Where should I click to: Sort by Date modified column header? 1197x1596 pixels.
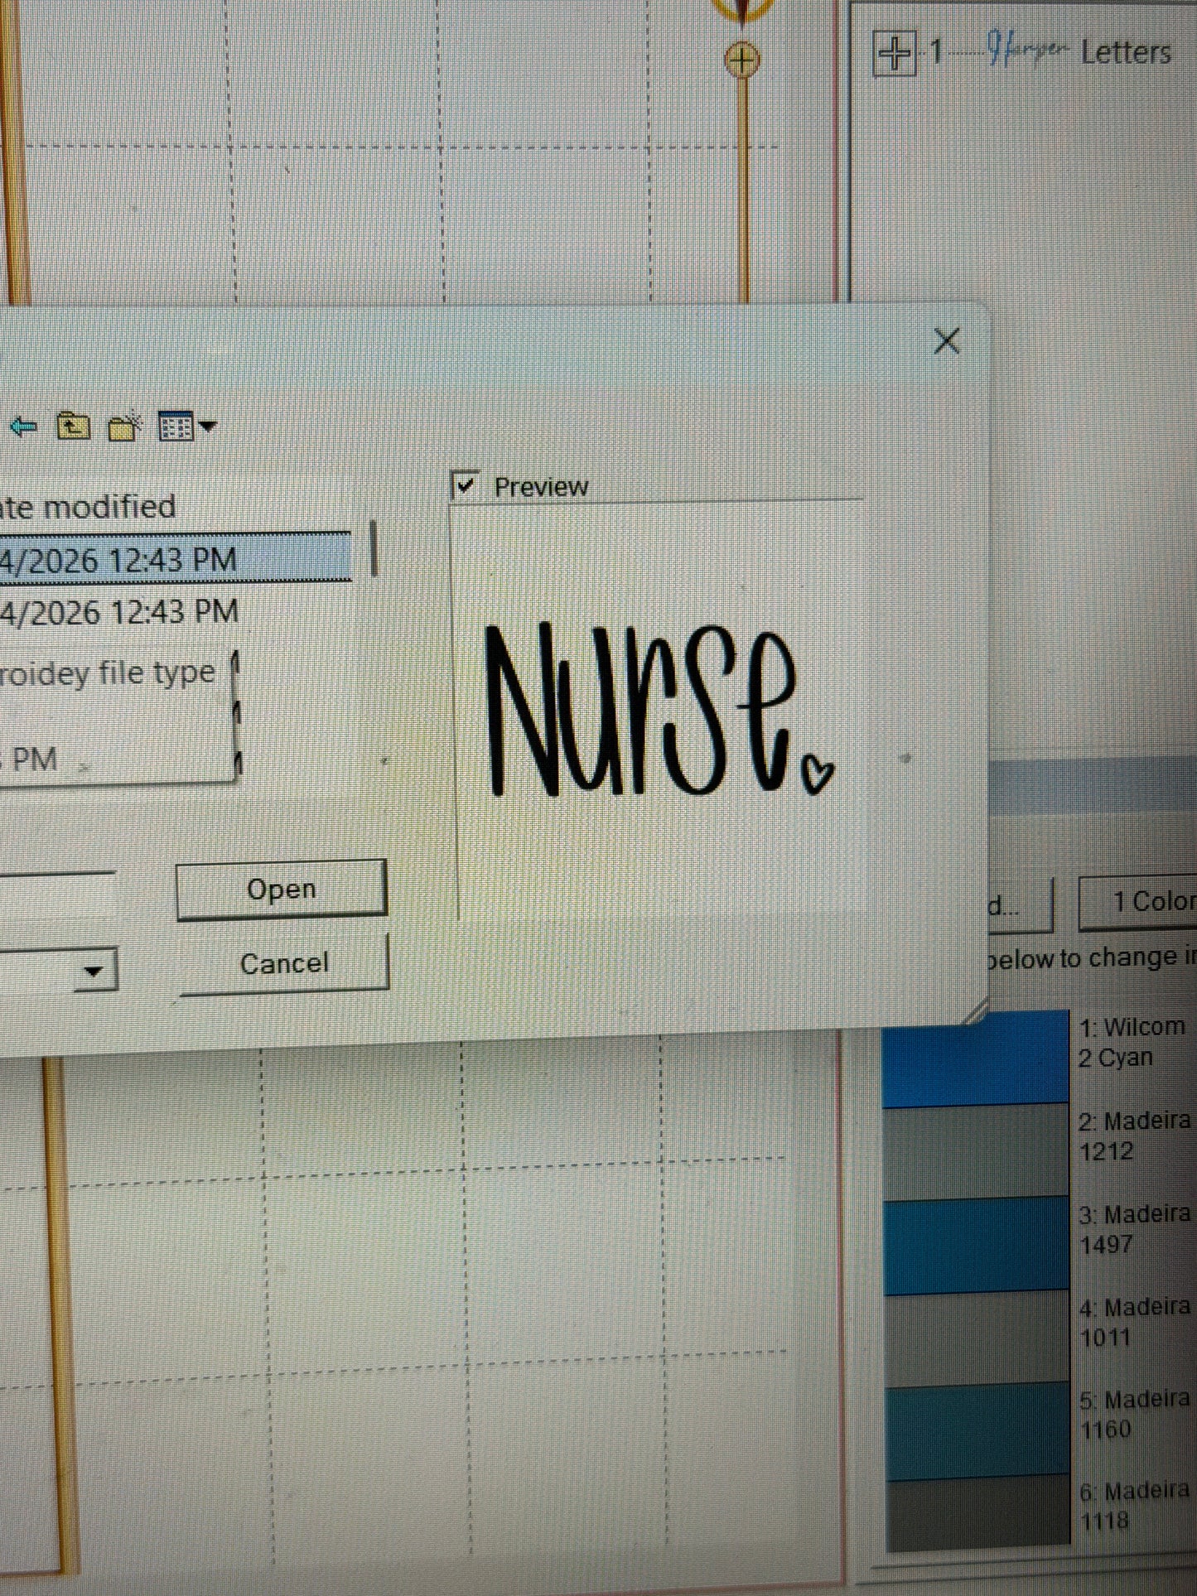(x=88, y=507)
